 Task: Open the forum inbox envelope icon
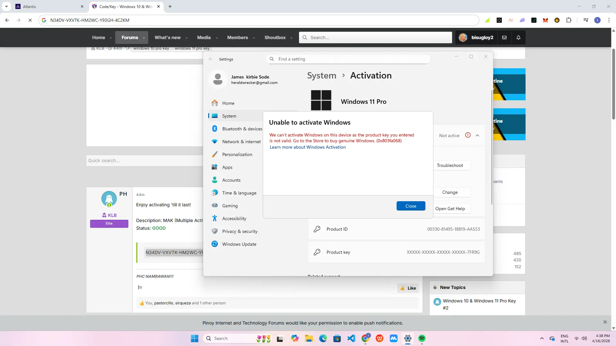coord(504,37)
